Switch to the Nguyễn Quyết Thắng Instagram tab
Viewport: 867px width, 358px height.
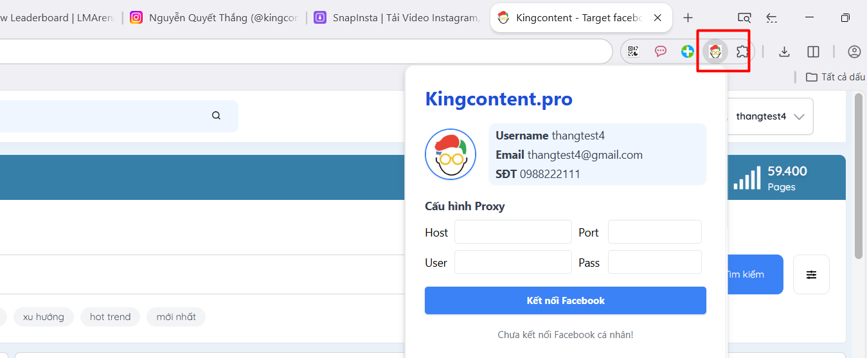coord(215,18)
